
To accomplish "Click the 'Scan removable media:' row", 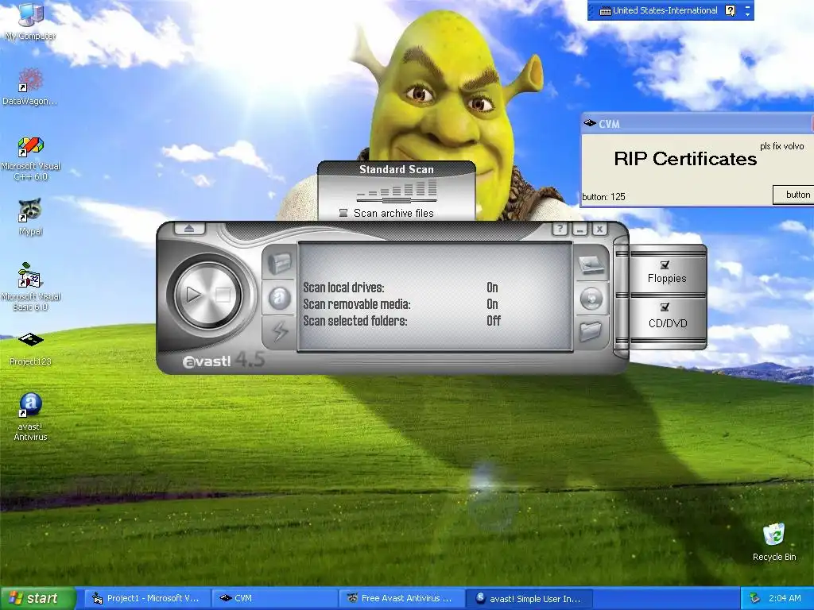I will (x=401, y=304).
